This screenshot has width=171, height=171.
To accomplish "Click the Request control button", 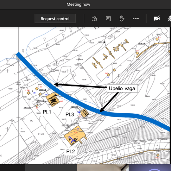I will [x=55, y=19].
